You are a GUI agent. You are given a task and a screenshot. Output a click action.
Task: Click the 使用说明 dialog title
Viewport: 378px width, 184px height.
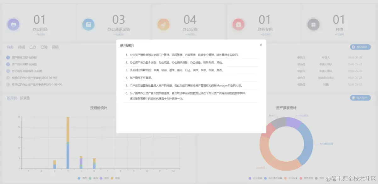pos(127,45)
